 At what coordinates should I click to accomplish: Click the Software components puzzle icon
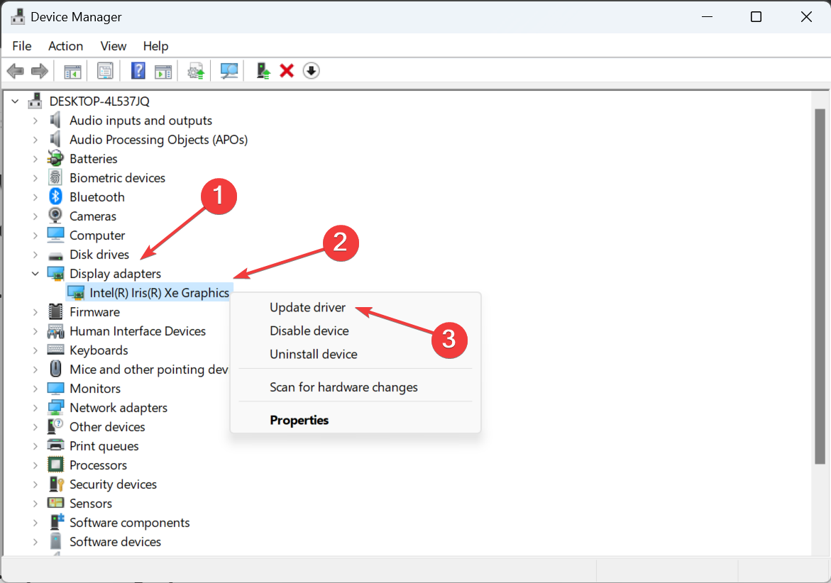tap(55, 521)
